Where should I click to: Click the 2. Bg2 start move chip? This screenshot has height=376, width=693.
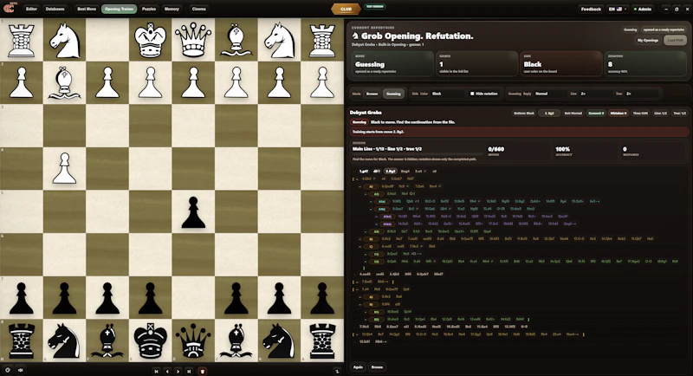pos(549,113)
